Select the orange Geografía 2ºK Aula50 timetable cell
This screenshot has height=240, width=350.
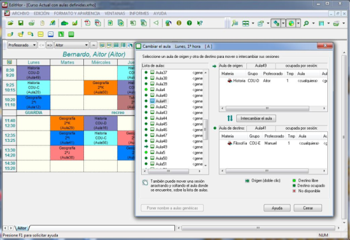point(97,87)
